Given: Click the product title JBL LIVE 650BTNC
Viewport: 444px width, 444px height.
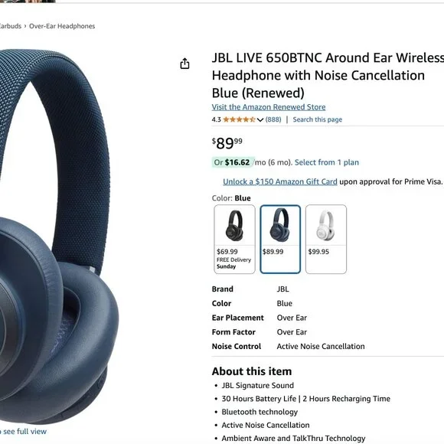Looking at the screenshot, I should click(328, 75).
